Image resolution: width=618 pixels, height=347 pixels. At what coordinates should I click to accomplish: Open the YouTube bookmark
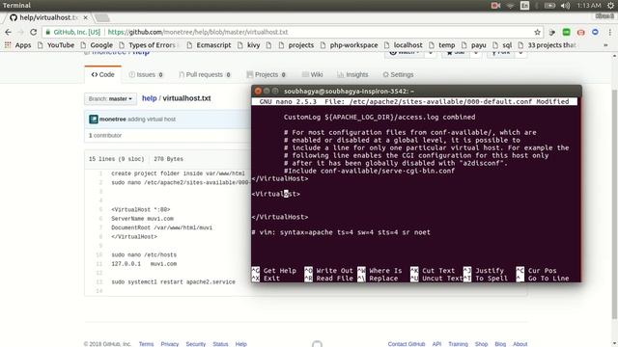coord(56,45)
